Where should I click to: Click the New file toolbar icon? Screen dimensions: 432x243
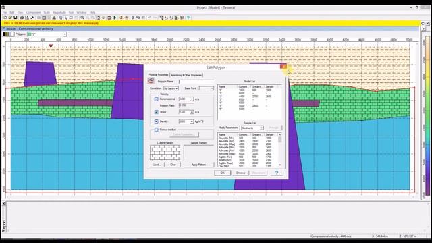pos(5,18)
